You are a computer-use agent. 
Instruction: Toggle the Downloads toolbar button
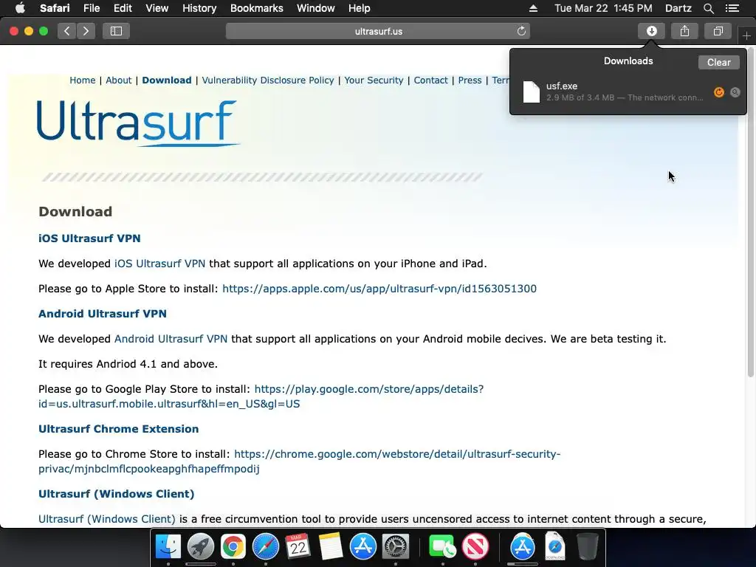point(651,31)
